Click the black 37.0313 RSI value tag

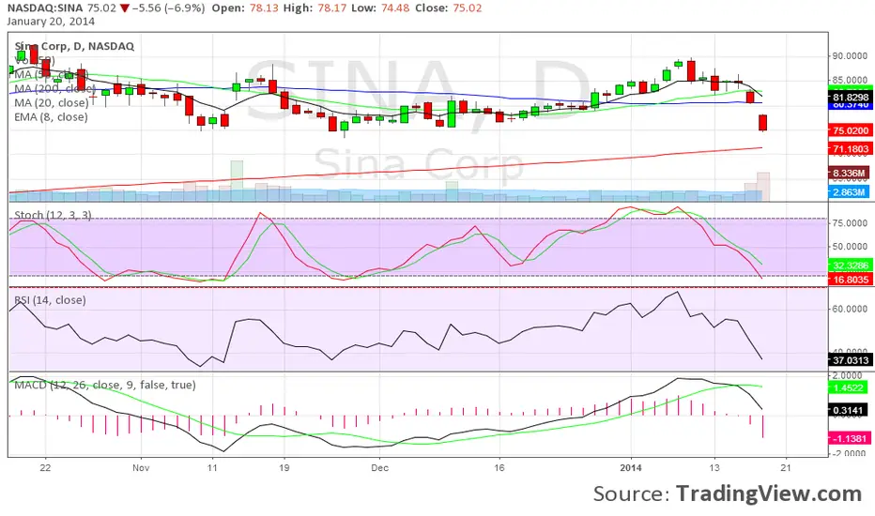[x=850, y=360]
